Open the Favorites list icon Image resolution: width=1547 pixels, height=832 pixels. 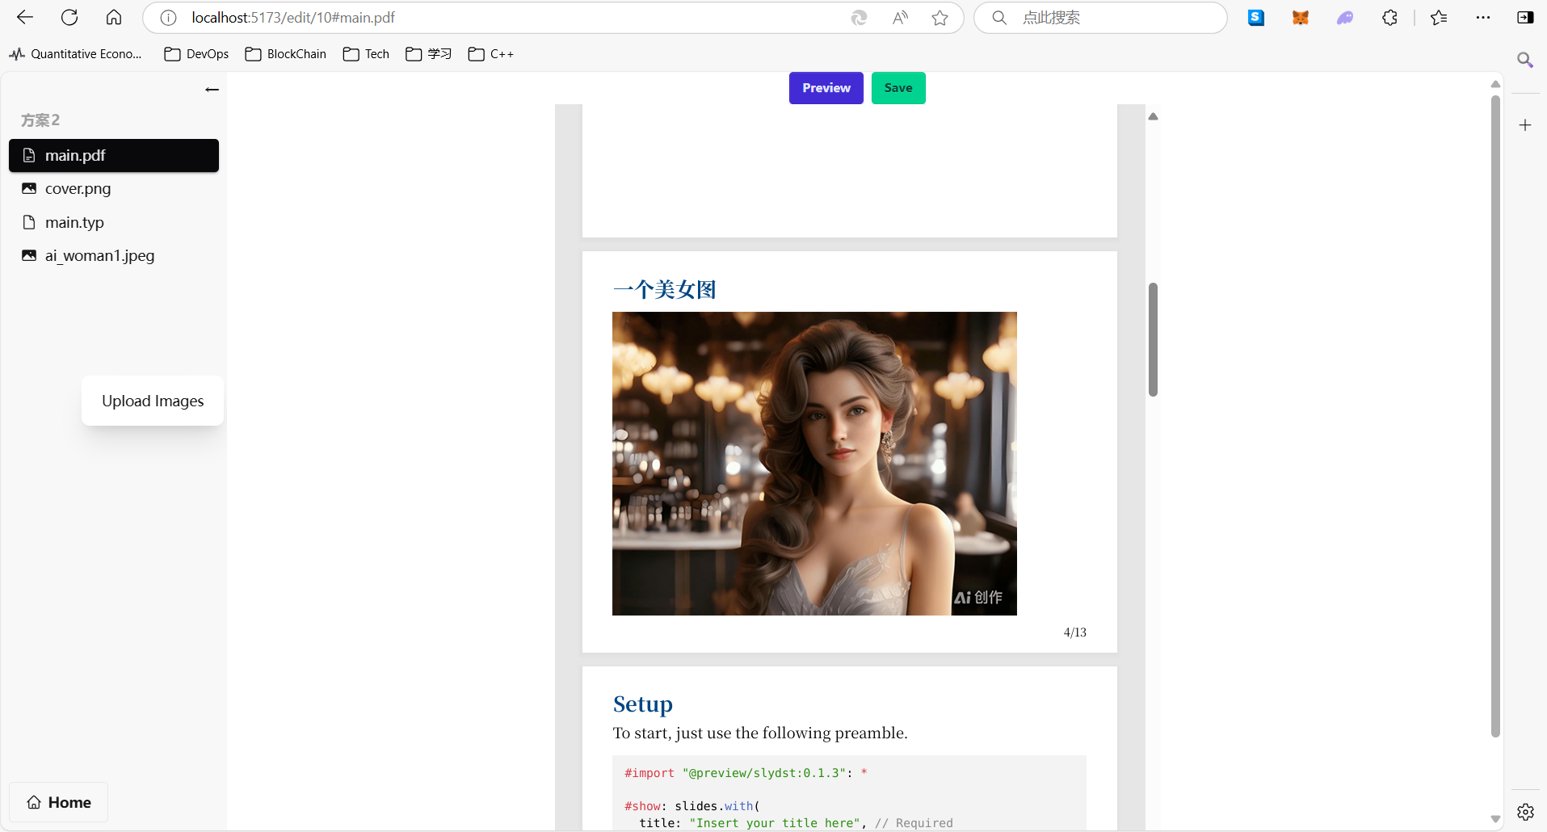1440,17
